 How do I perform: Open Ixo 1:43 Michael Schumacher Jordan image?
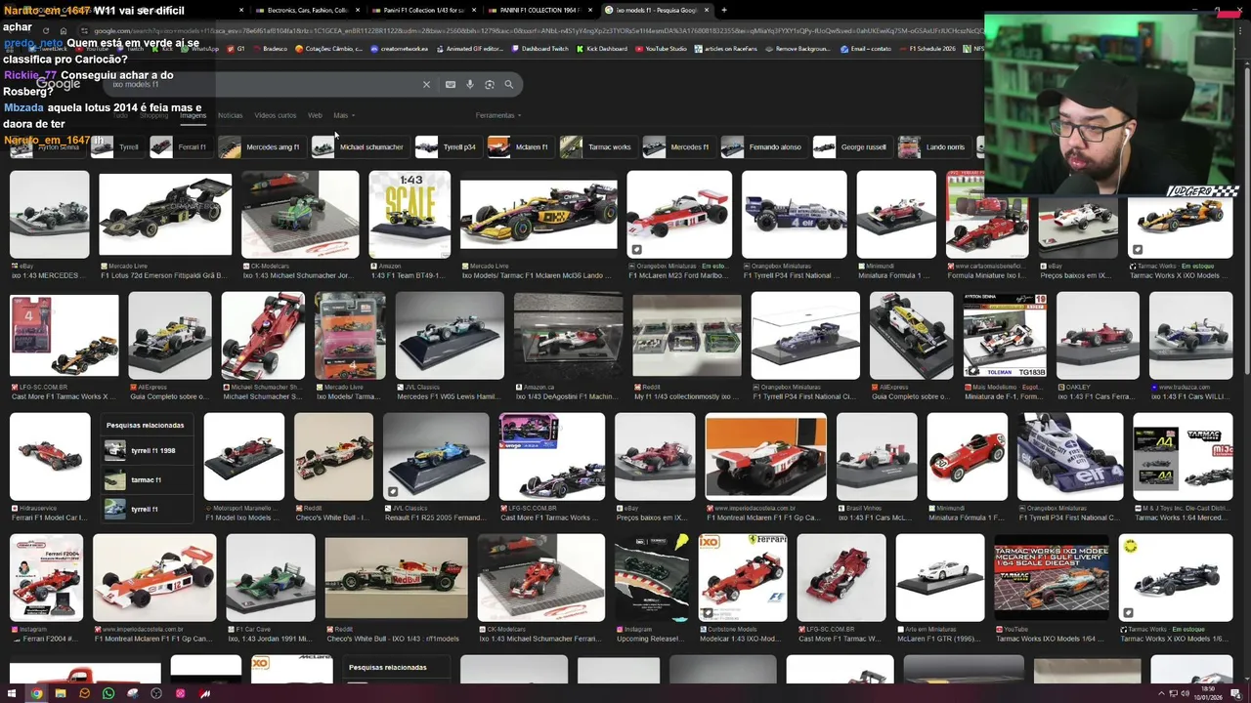[299, 215]
